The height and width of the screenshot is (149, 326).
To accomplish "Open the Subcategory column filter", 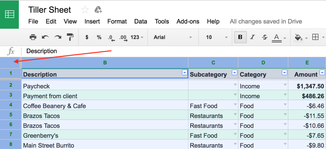I will 234,73.
